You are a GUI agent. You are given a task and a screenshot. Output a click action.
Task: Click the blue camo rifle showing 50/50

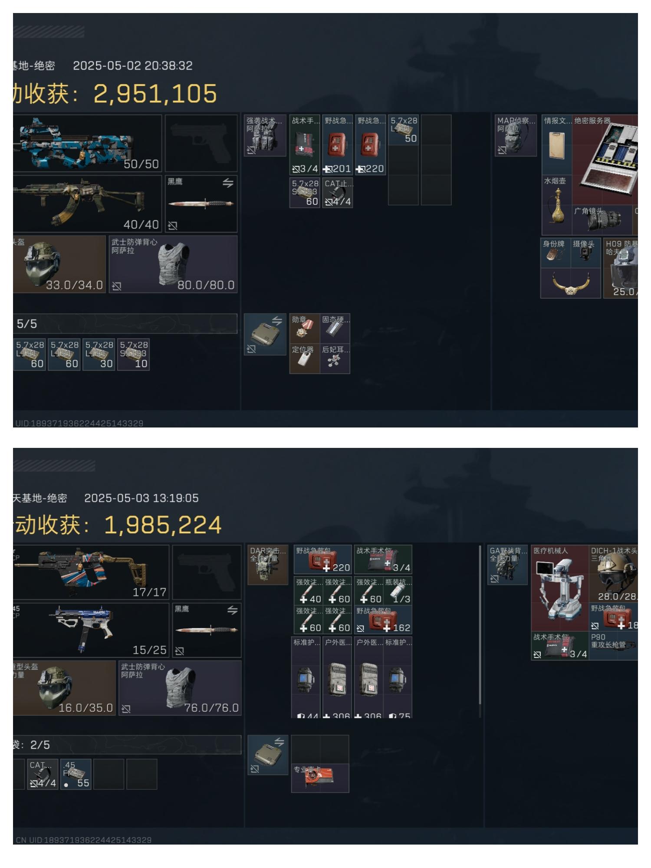(x=87, y=143)
